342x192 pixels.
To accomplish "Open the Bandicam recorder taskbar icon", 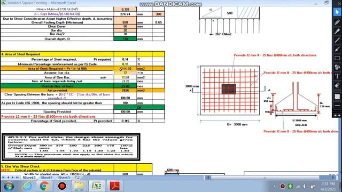I will pos(62,186).
